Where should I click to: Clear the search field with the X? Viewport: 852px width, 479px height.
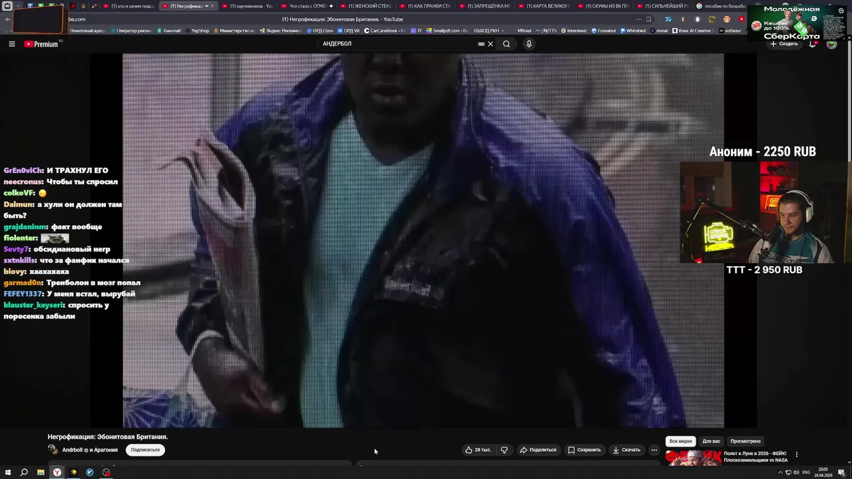coord(491,44)
